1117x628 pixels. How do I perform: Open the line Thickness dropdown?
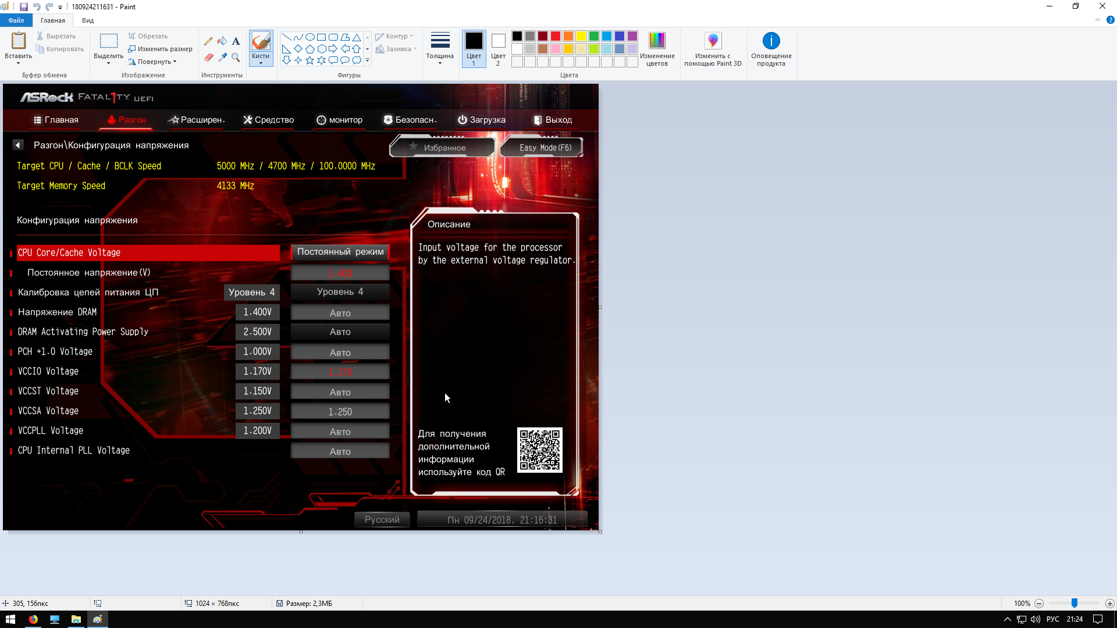[x=440, y=49]
